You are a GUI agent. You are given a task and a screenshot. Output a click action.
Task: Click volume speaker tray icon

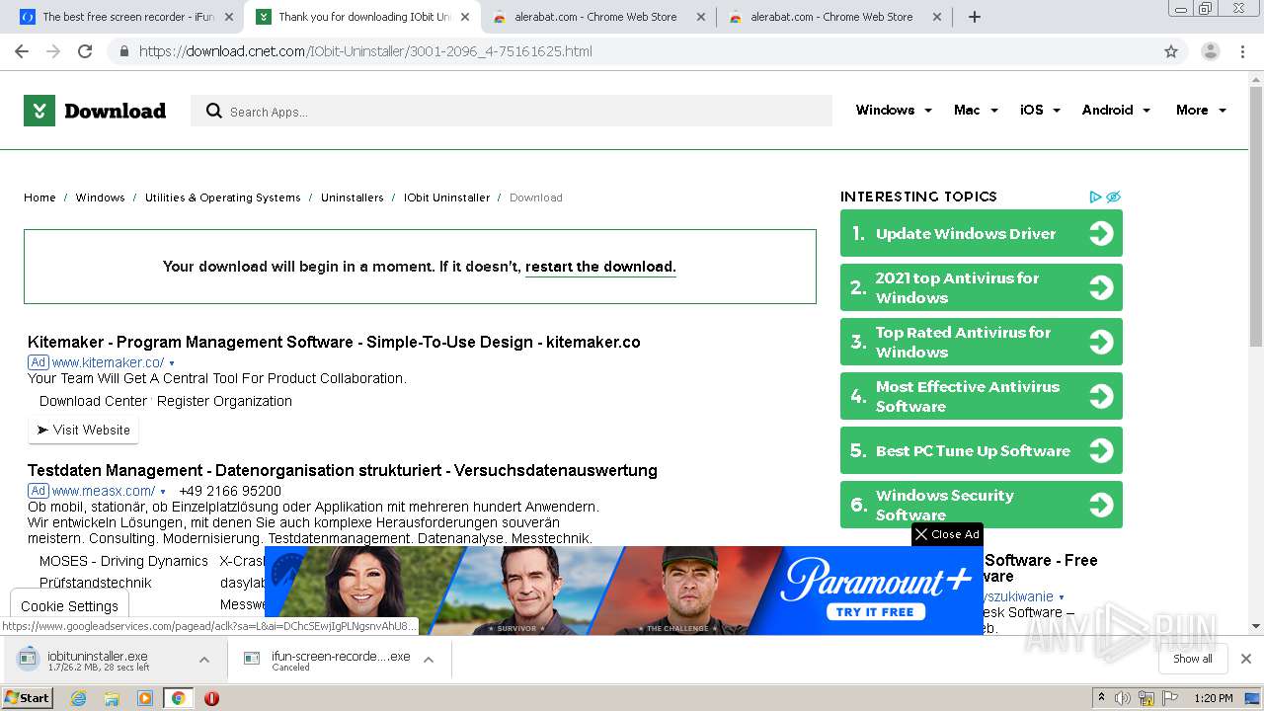tap(1123, 698)
